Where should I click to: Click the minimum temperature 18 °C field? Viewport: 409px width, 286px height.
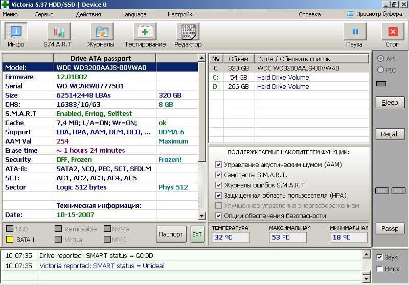tap(349, 237)
